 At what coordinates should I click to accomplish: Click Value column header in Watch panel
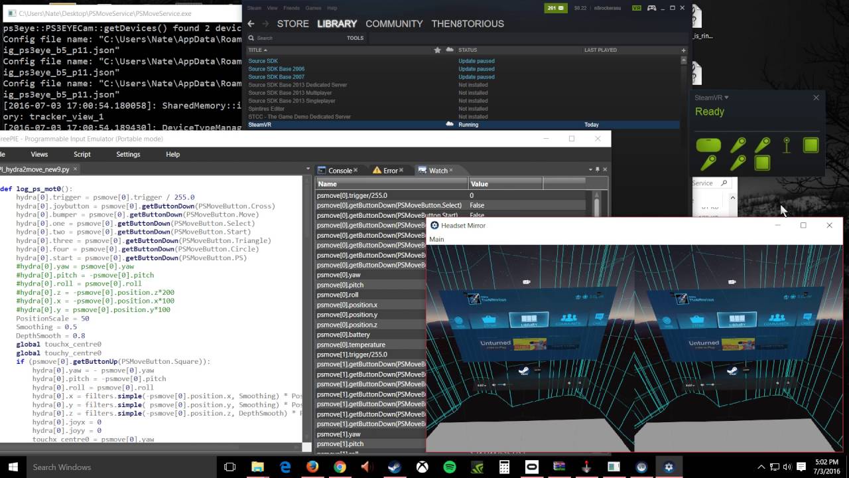[505, 184]
